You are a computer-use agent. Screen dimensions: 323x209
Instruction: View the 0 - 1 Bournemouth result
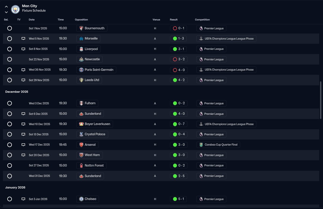tap(179, 28)
